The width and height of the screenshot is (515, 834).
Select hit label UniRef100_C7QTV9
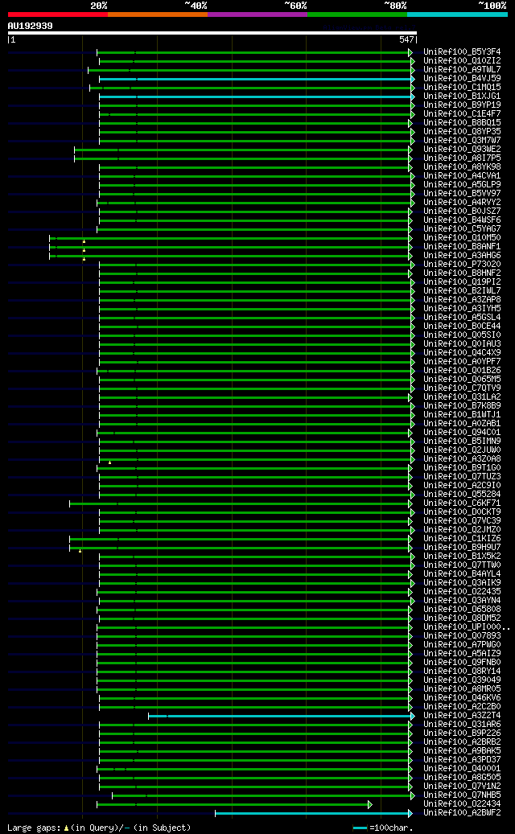coord(462,388)
